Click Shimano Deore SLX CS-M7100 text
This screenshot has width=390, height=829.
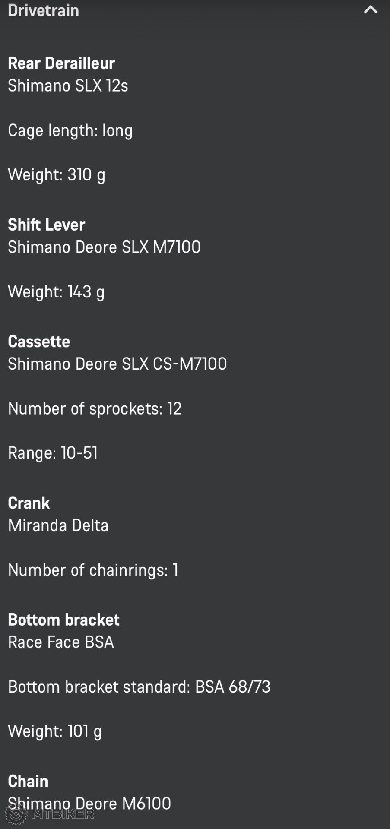[x=117, y=364]
